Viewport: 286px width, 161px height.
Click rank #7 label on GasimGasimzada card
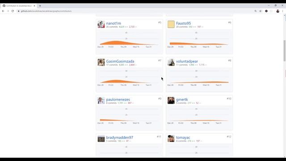(x=160, y=60)
